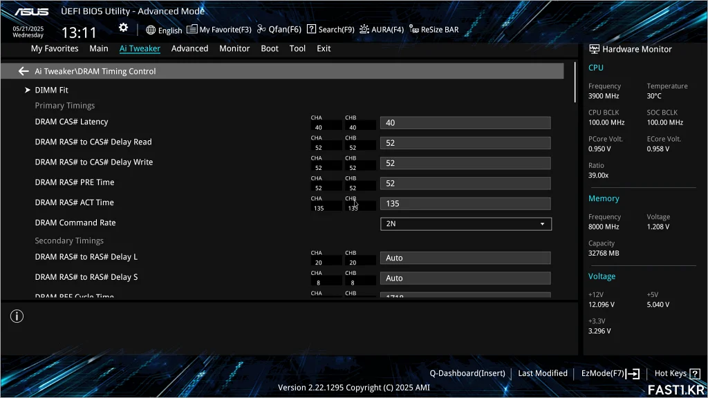Click RAS# to RAS# Delay S field
Image resolution: width=708 pixels, height=398 pixels.
click(465, 278)
